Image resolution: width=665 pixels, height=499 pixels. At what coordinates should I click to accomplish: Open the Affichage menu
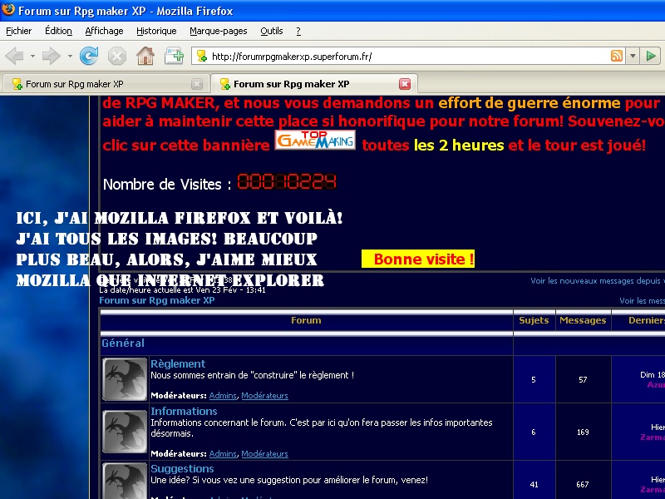click(105, 31)
